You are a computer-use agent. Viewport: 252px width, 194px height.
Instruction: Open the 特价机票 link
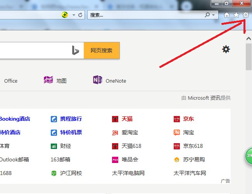click(x=71, y=132)
